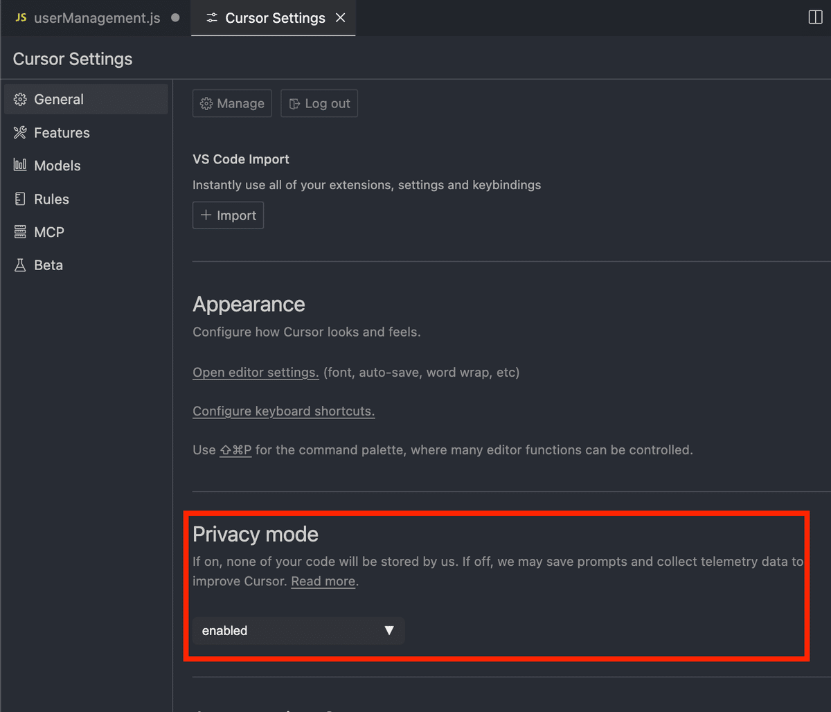
Task: Toggle the split editor layout icon
Action: 815,18
